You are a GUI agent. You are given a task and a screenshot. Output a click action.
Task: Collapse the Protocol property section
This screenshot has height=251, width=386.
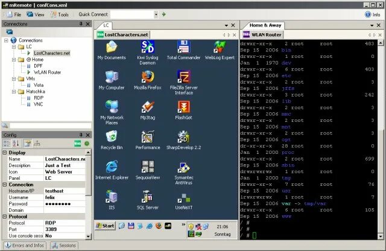tap(5, 217)
